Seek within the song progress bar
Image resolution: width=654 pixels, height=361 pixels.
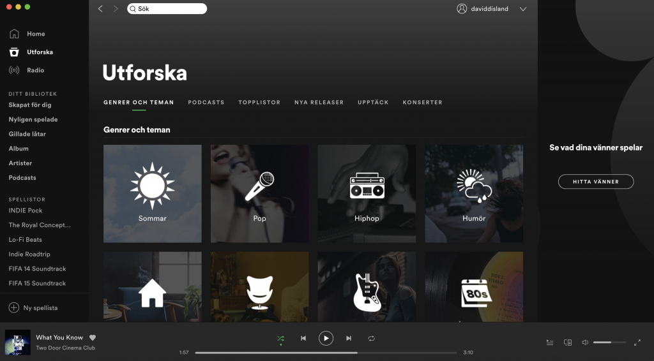(x=326, y=353)
